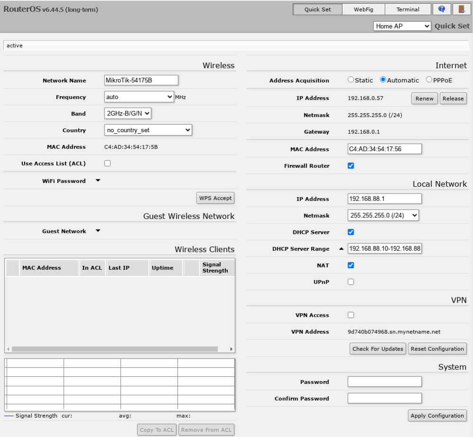Image resolution: width=473 pixels, height=437 pixels.
Task: Click MAC Address column header in clients table
Action: point(49,267)
